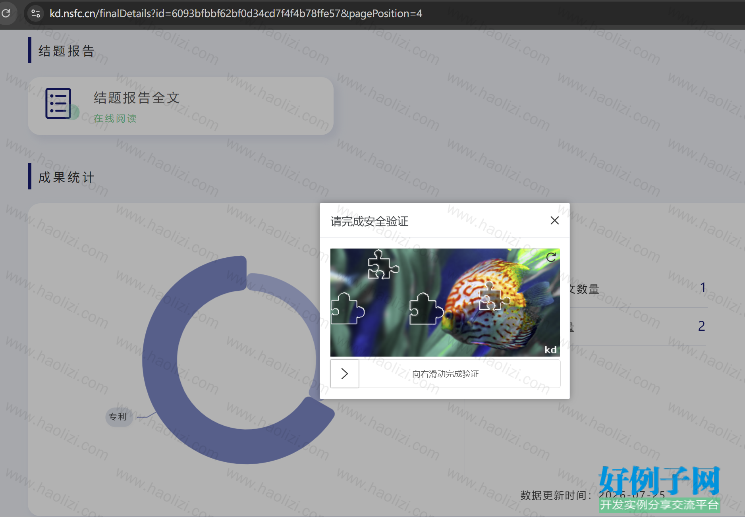Refresh the captcha puzzle image
745x517 pixels.
551,257
